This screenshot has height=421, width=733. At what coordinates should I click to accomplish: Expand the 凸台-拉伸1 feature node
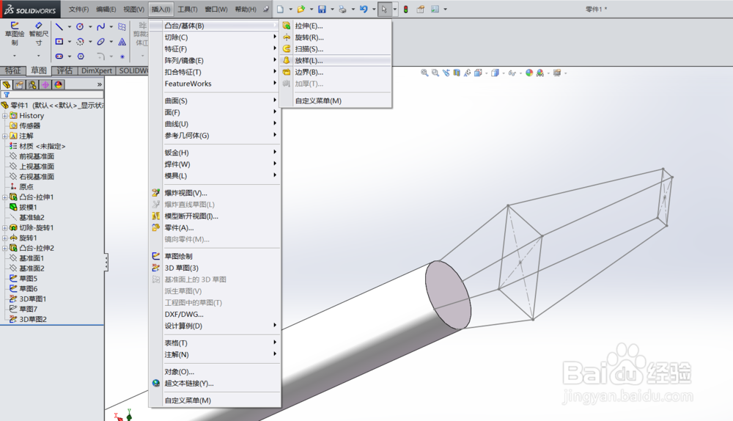(x=4, y=197)
